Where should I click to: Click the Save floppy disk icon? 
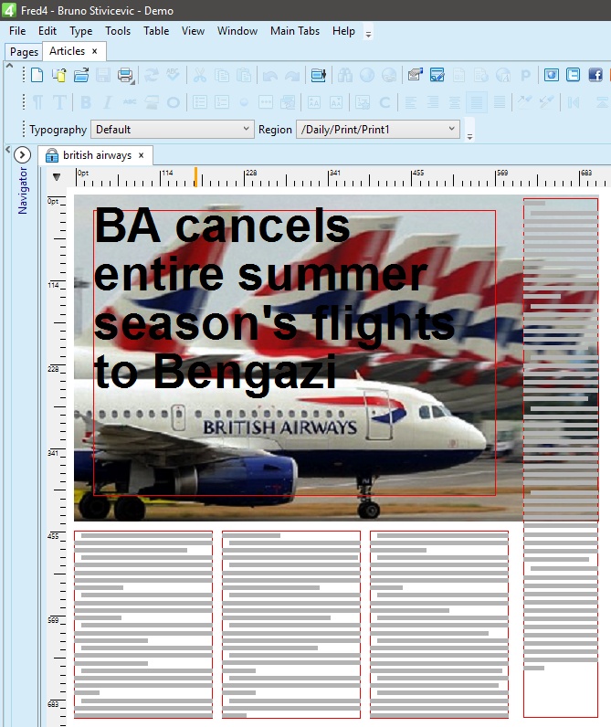pos(103,75)
